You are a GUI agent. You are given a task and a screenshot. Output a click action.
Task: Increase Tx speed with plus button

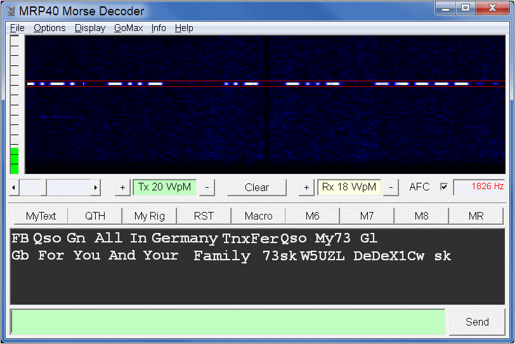point(123,187)
